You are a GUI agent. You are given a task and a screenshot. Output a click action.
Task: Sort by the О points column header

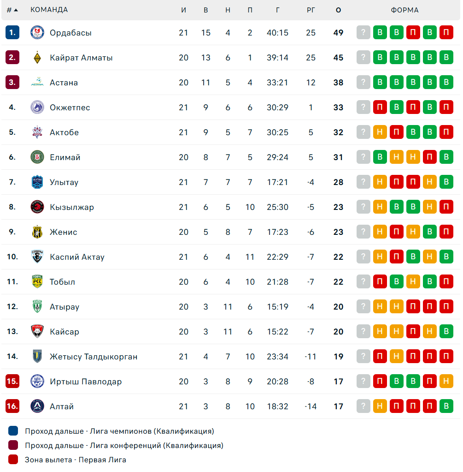click(x=338, y=10)
